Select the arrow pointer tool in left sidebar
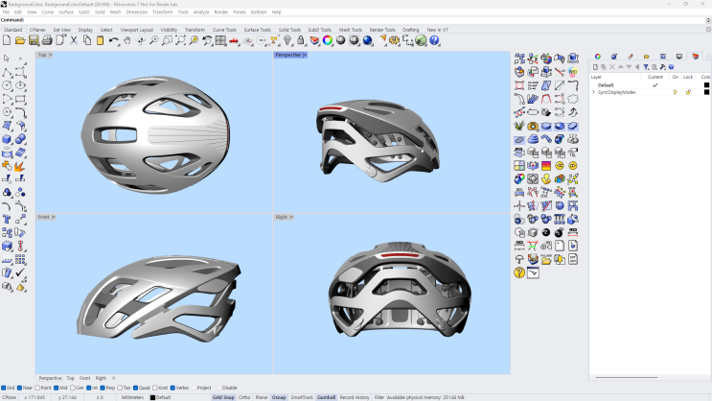 point(7,59)
